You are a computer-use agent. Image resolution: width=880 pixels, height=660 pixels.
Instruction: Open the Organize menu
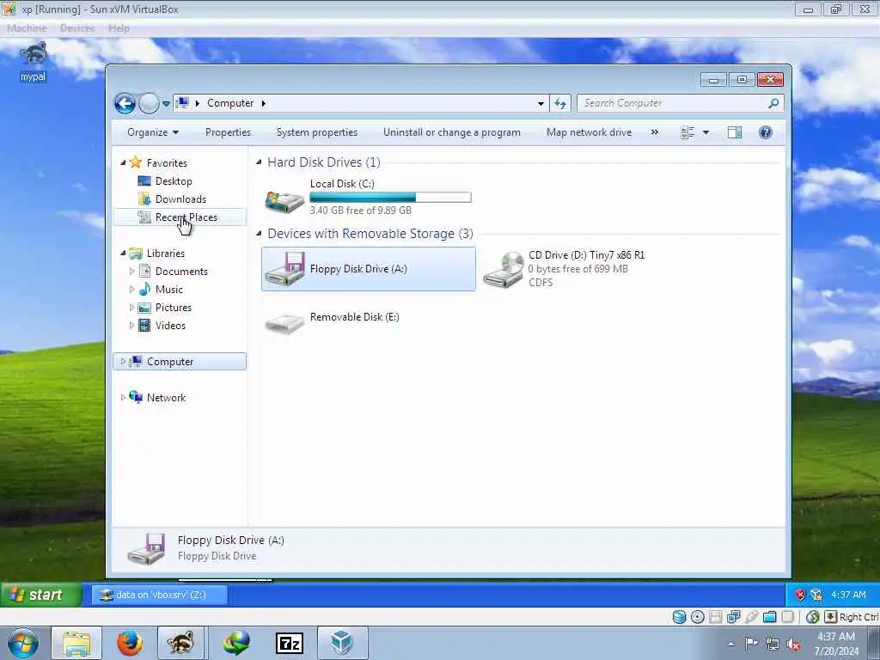[x=153, y=132]
